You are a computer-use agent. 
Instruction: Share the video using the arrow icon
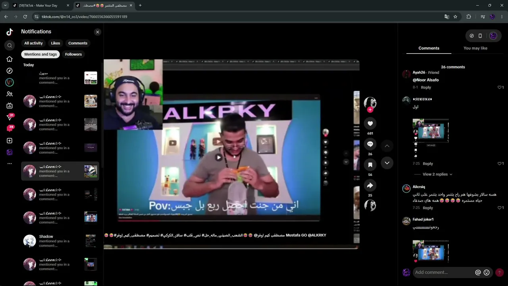tap(370, 186)
